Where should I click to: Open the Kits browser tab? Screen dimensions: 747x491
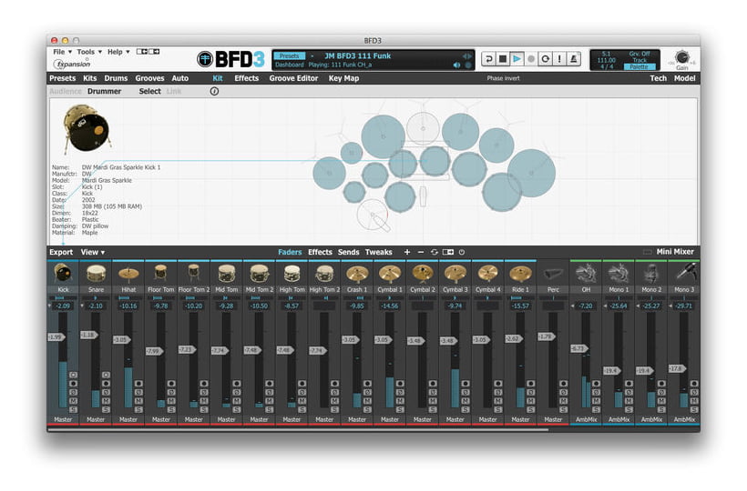click(89, 78)
